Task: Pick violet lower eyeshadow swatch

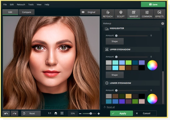Action: (122, 101)
